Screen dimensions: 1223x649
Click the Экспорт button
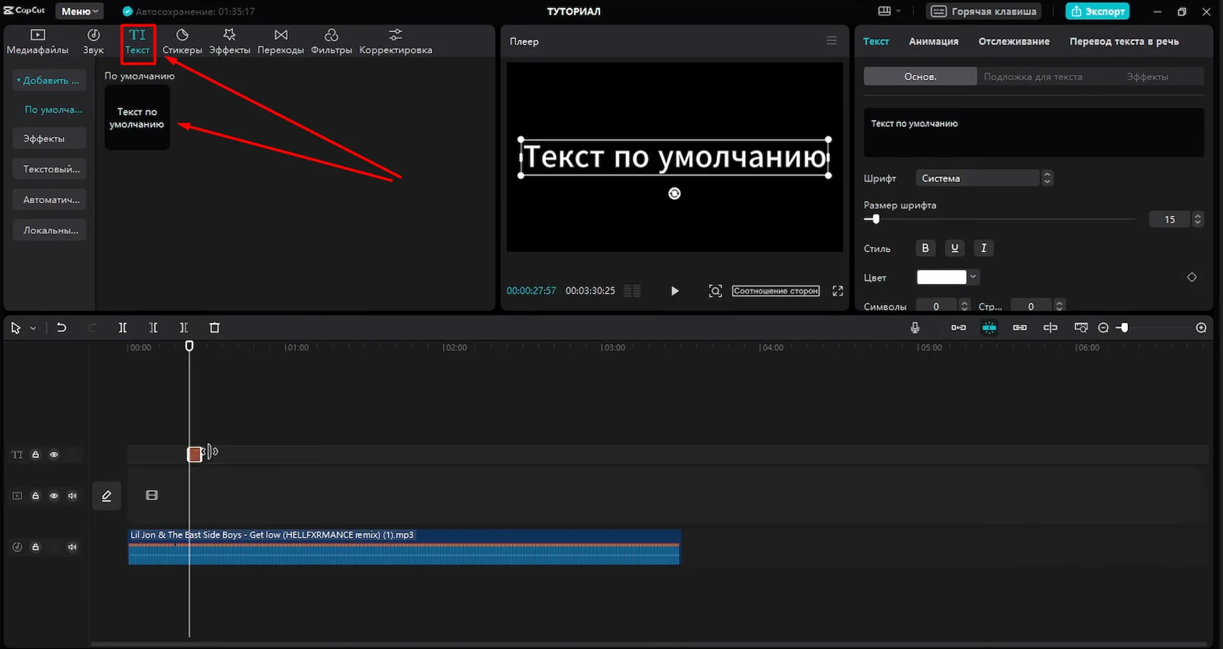point(1097,11)
